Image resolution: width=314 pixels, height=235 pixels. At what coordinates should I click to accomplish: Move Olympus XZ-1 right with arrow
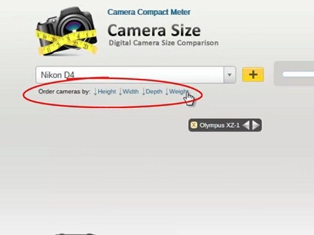coord(256,125)
